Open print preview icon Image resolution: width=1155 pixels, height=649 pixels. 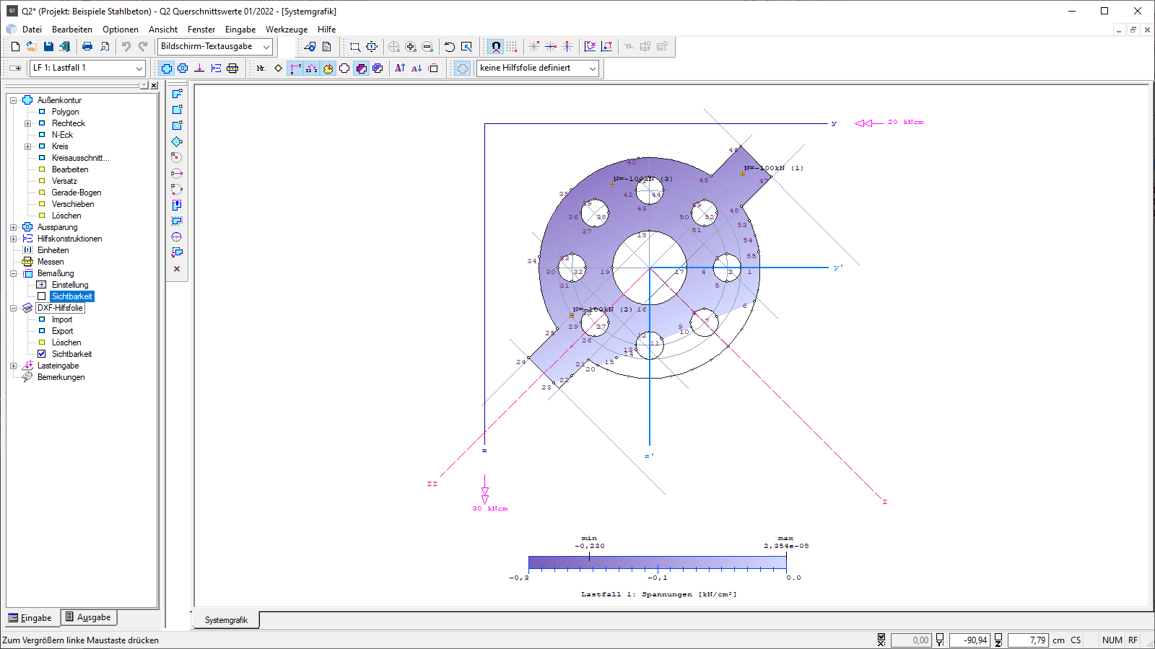(105, 47)
